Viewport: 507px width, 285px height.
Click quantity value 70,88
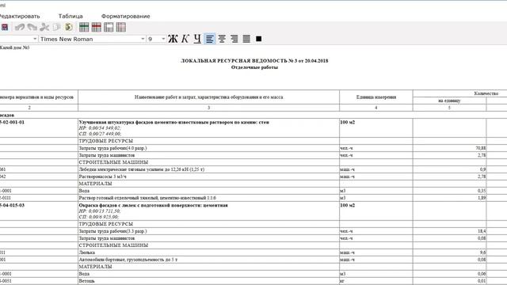(x=481, y=148)
